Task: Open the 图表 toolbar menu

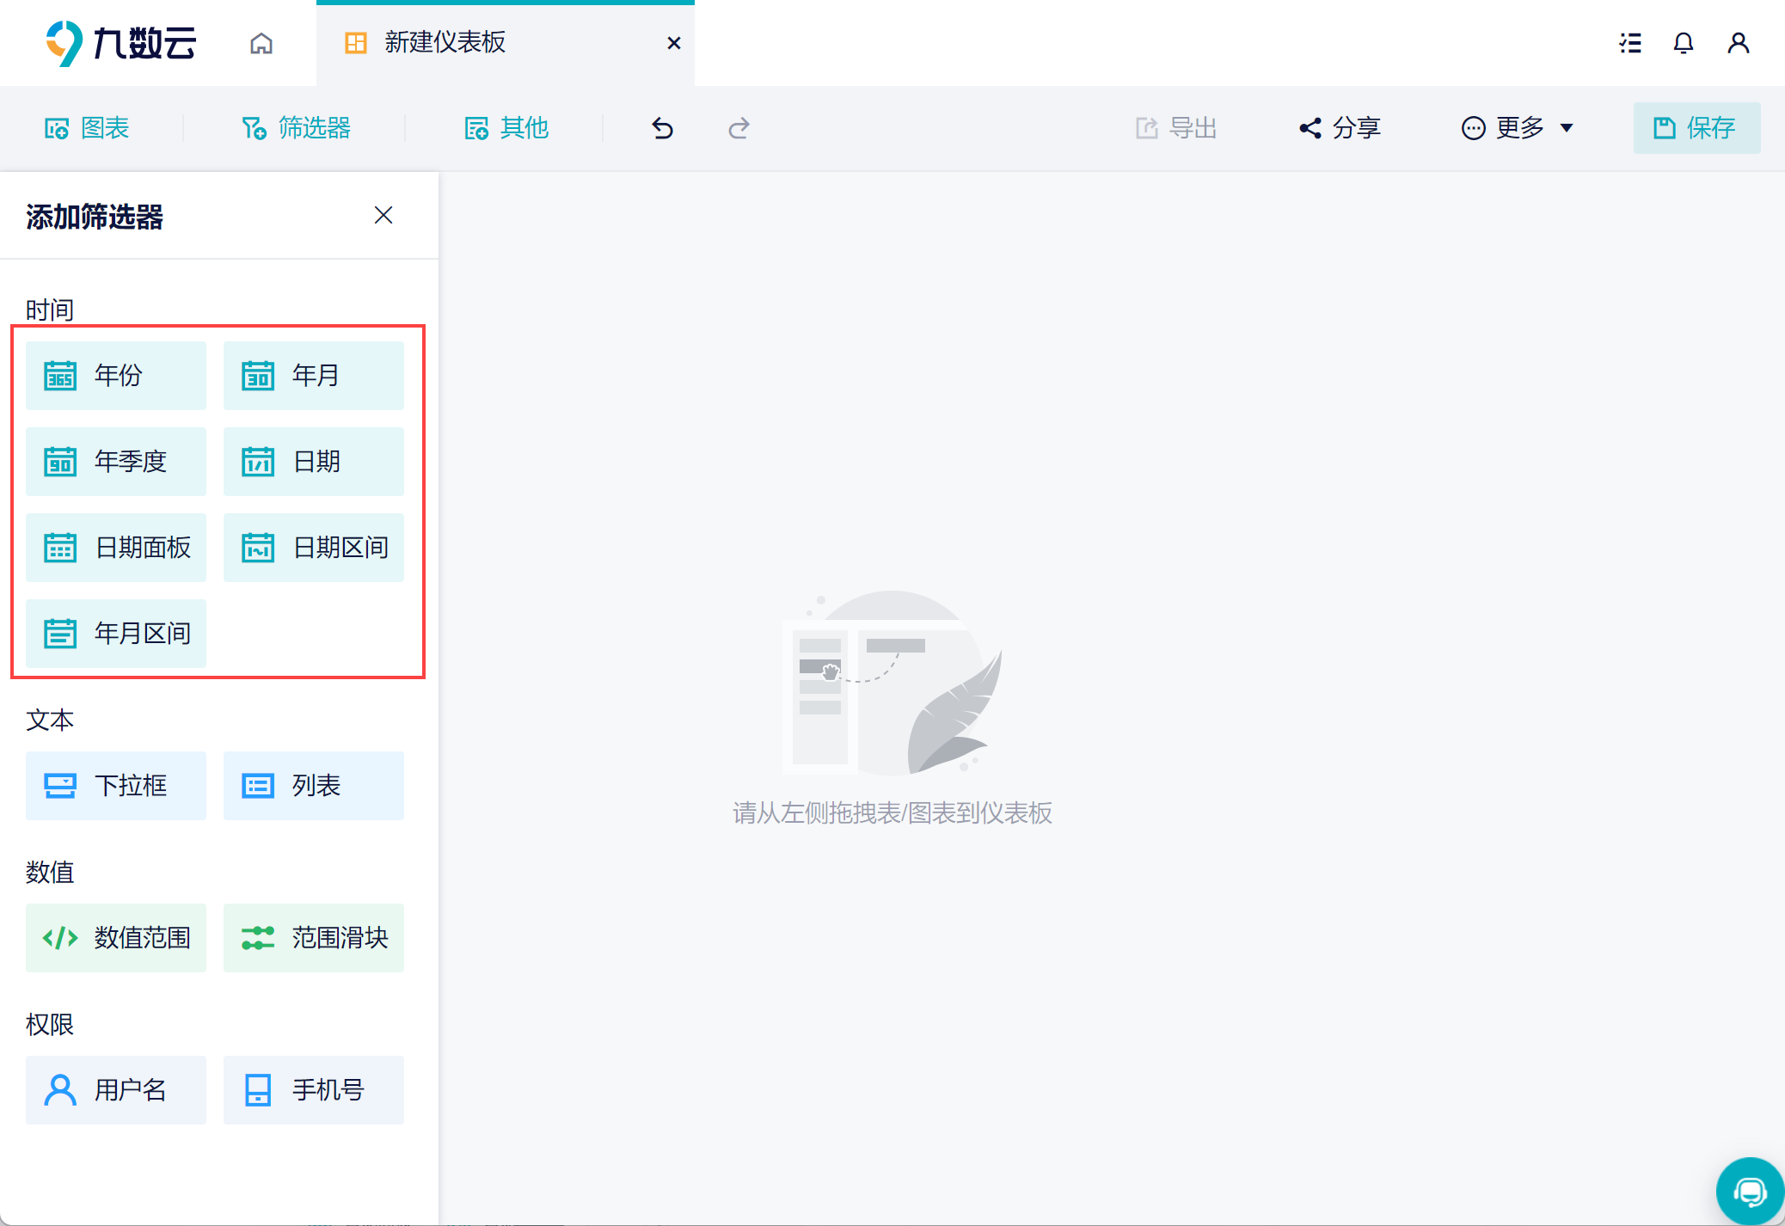Action: (x=87, y=128)
